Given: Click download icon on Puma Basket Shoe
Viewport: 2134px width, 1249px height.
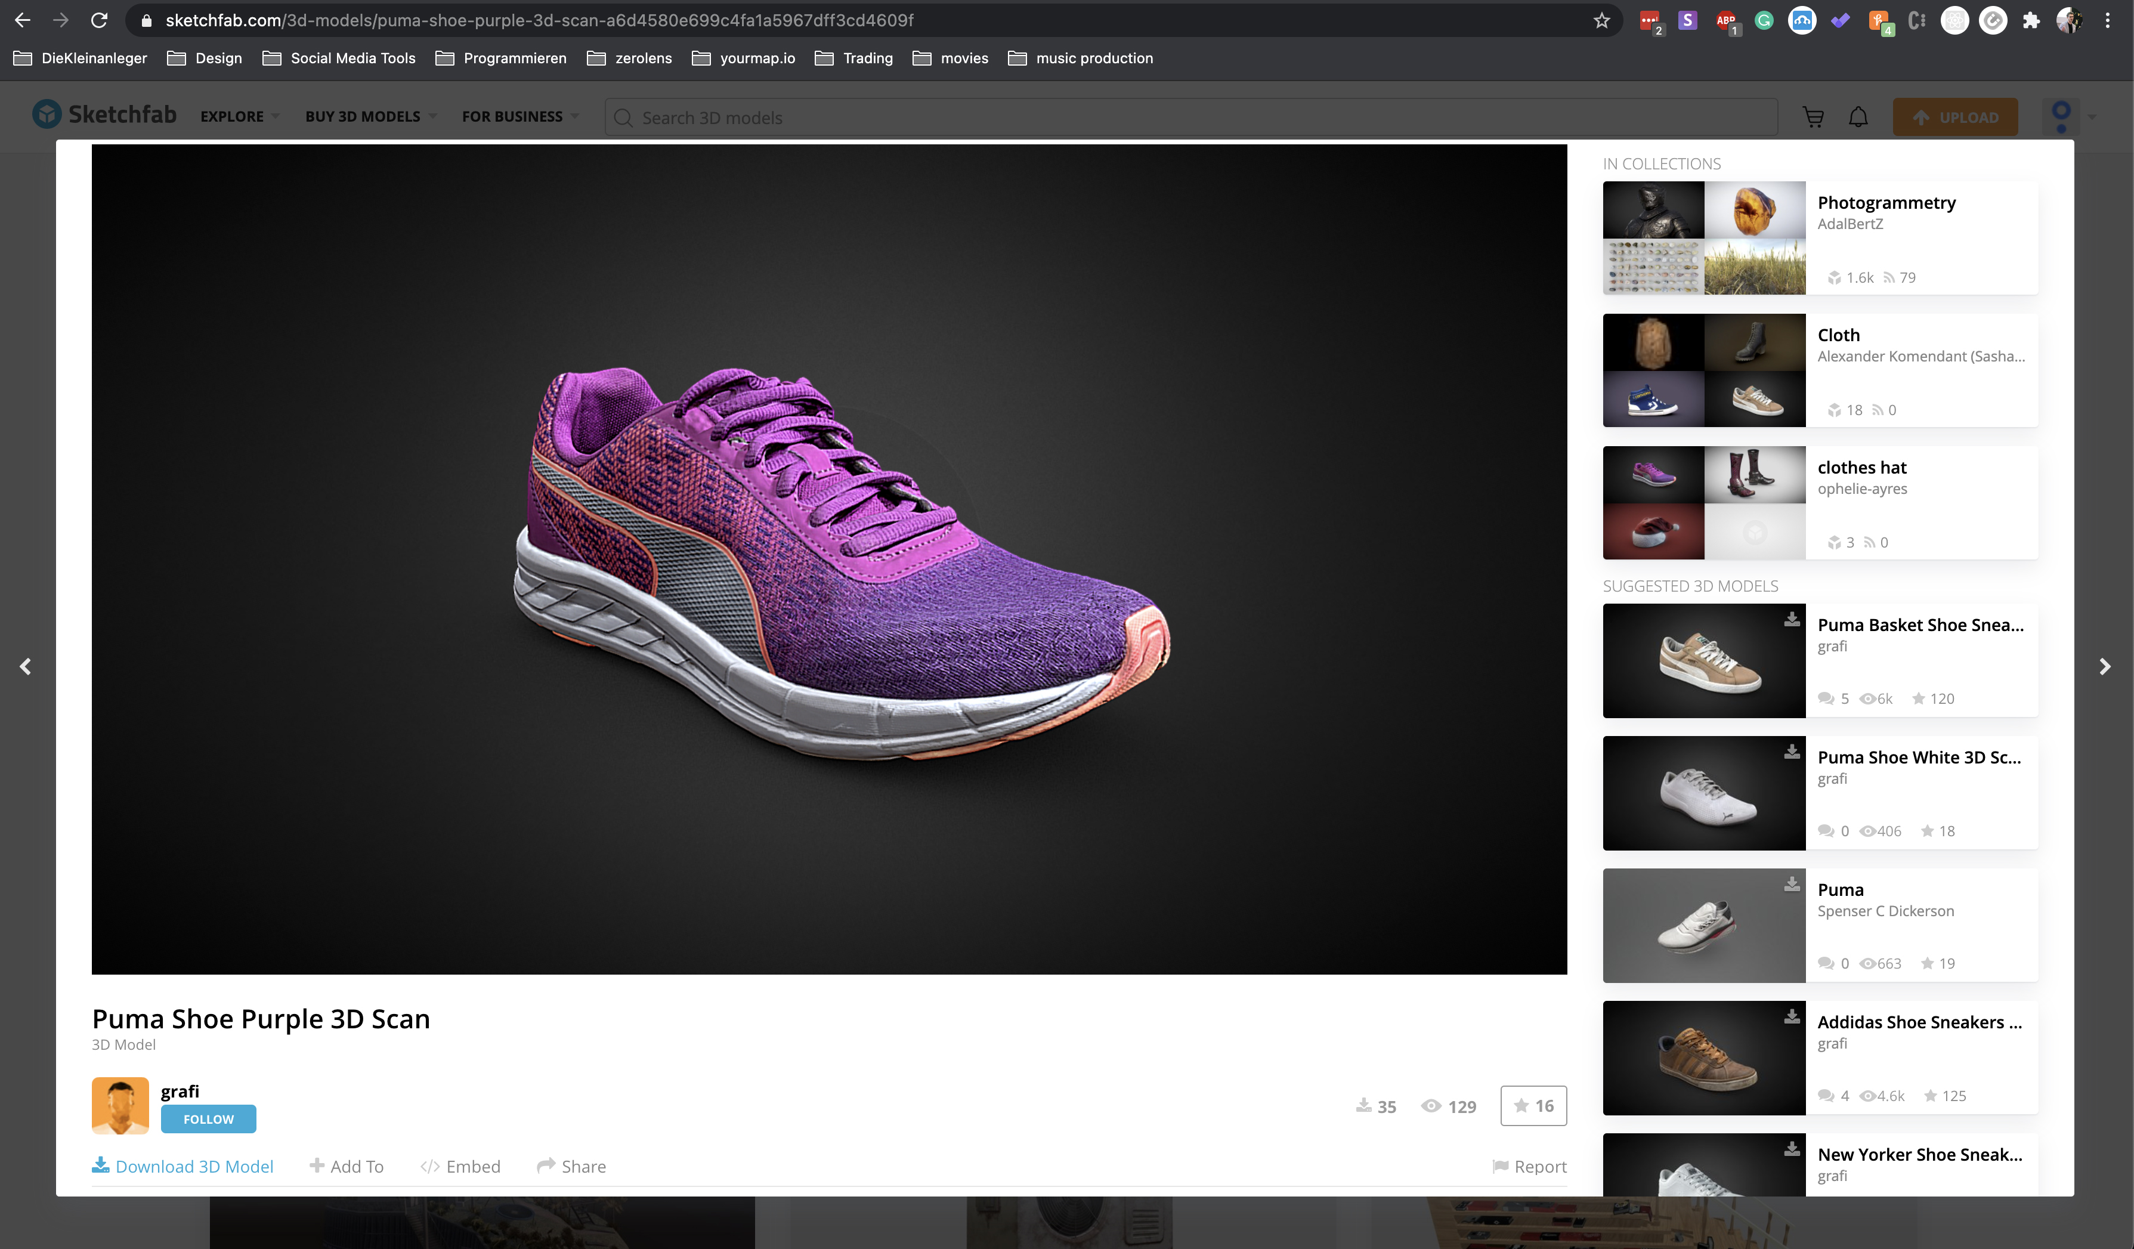Looking at the screenshot, I should [x=1791, y=619].
